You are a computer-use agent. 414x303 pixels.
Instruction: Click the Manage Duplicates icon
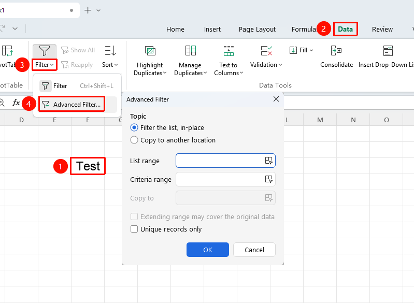190,50
